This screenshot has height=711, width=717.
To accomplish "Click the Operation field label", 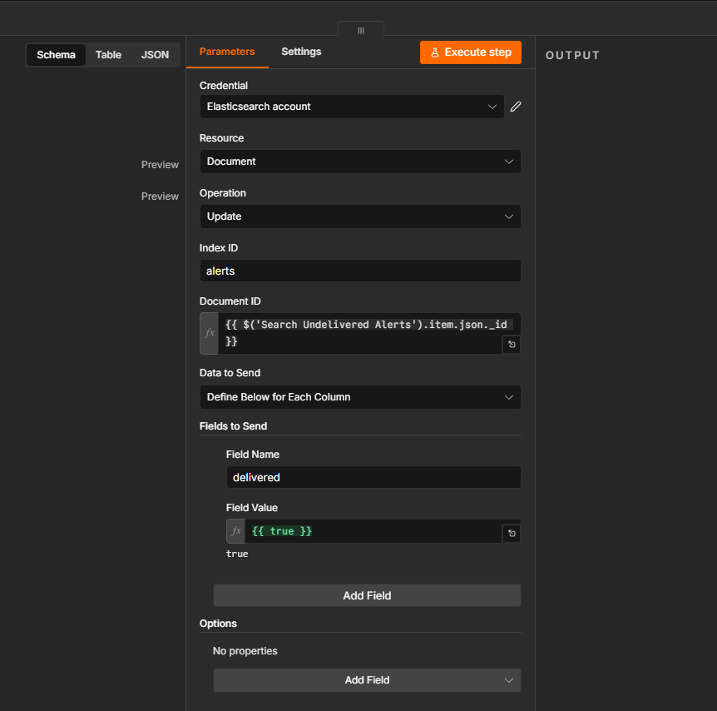I will point(223,193).
